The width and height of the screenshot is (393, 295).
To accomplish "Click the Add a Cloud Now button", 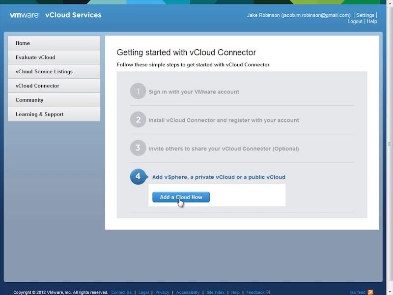I will [x=181, y=197].
